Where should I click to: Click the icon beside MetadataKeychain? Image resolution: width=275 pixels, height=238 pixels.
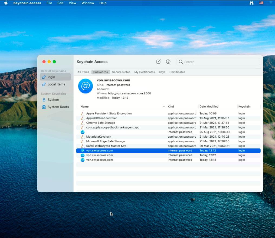click(83, 137)
